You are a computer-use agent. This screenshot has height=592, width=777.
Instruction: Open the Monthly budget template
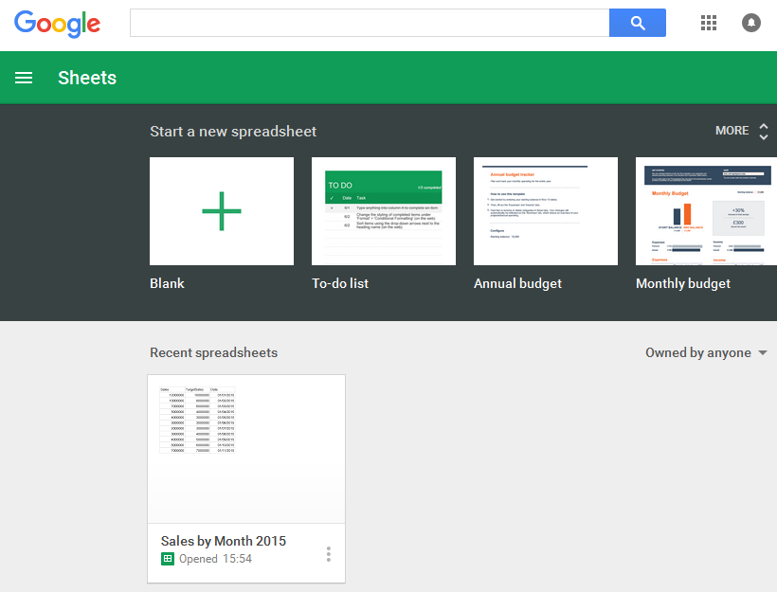[708, 210]
